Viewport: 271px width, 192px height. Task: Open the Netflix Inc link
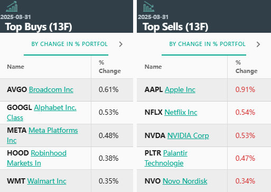click(181, 112)
